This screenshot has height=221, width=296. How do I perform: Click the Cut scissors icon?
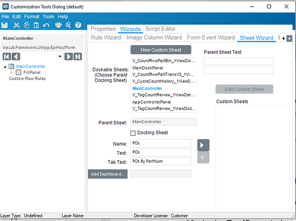(x=16, y=25)
